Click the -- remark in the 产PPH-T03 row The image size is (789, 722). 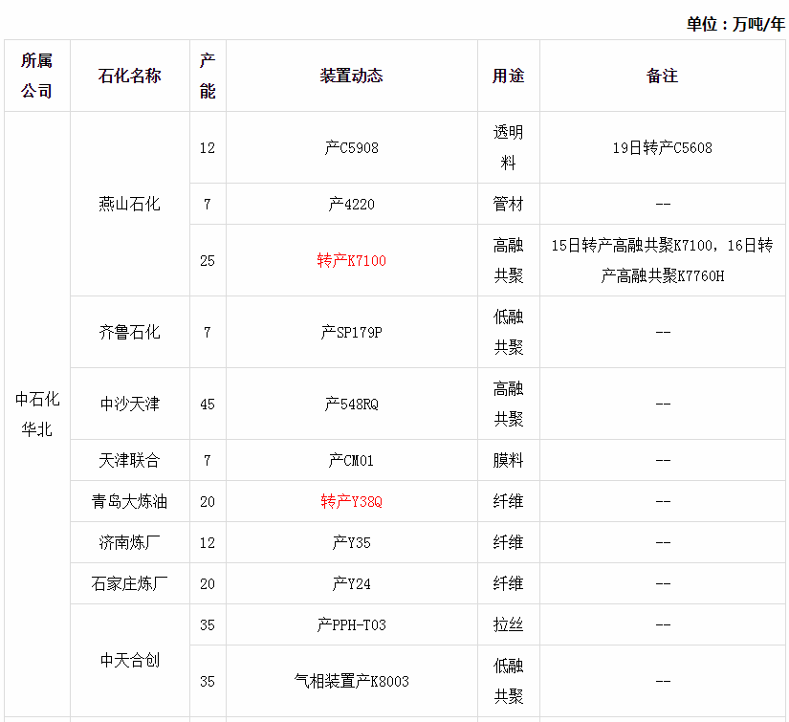point(662,624)
